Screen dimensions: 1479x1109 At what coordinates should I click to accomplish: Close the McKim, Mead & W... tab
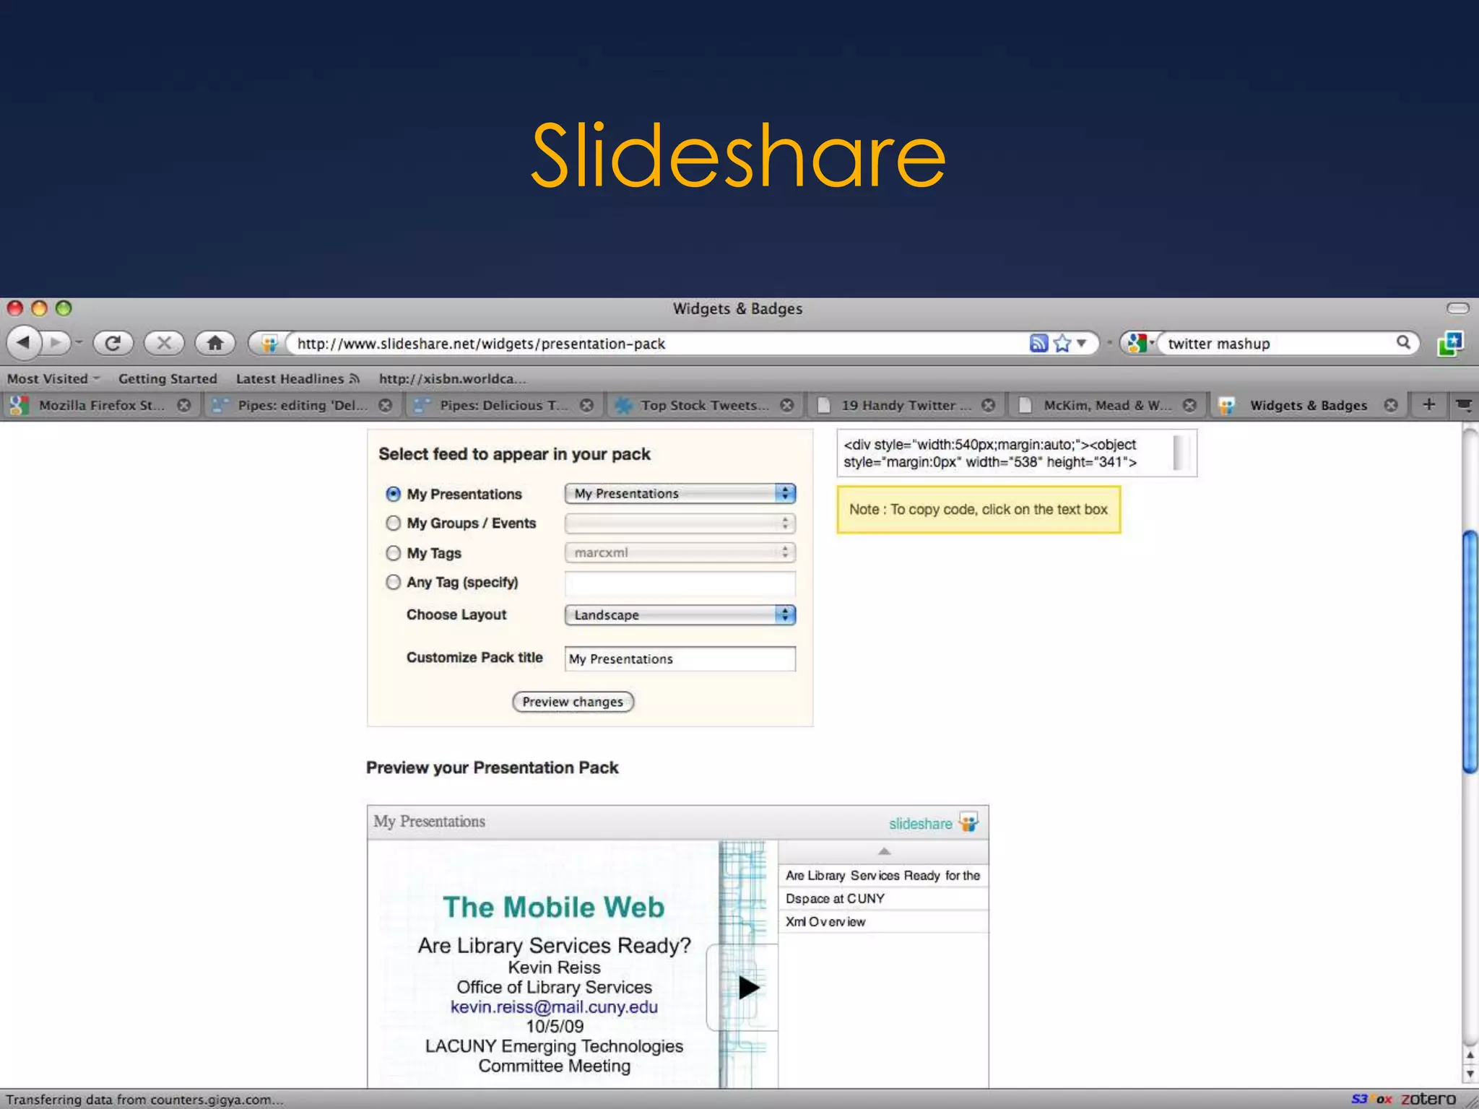[1190, 405]
